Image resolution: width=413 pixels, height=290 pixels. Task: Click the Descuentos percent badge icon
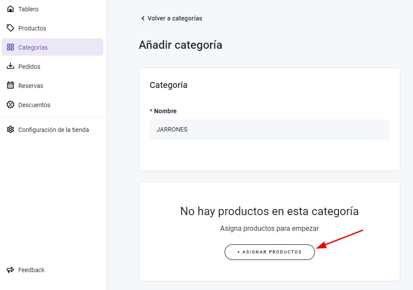coord(10,105)
